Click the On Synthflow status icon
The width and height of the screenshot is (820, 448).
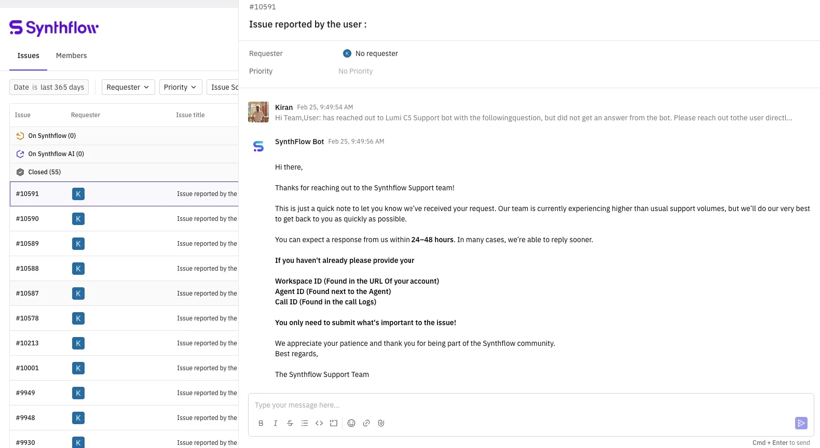[20, 136]
